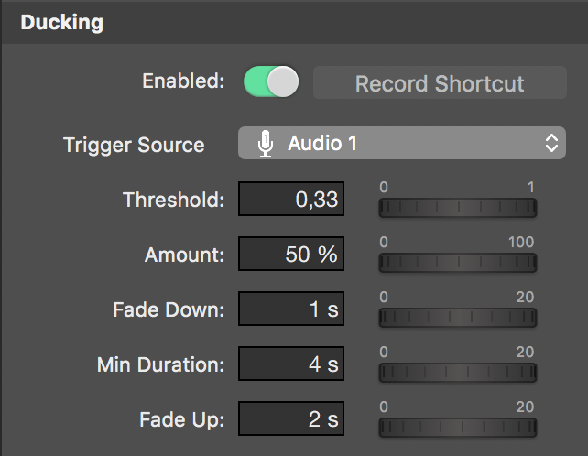Screen dimensions: 588x456
Task: Click the microphone icon in Trigger Source
Action: click(x=266, y=144)
